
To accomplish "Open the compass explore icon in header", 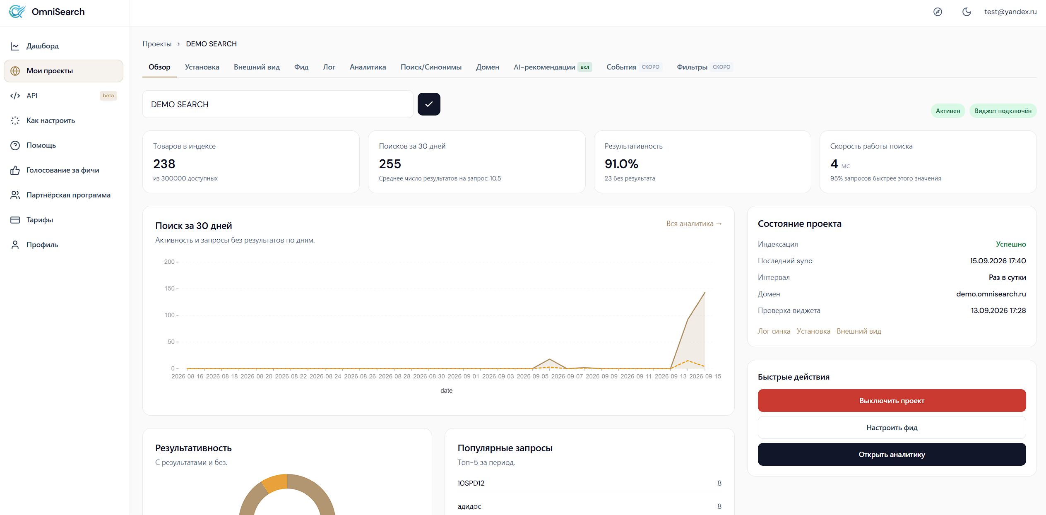I will point(938,12).
